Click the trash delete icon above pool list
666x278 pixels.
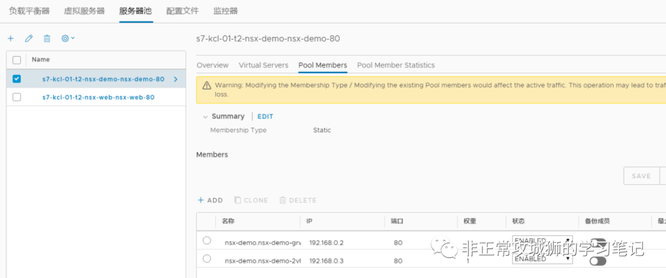[x=47, y=38]
